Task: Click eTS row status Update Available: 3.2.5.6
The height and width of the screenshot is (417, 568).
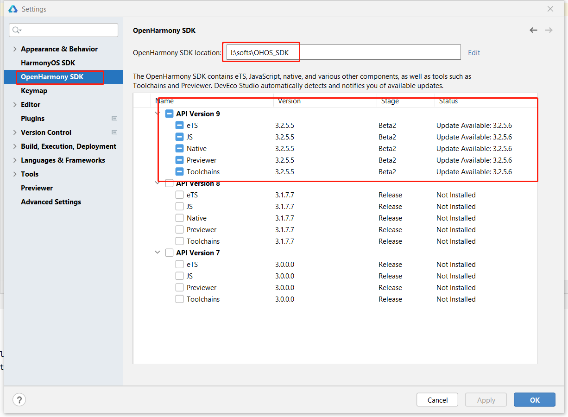Action: click(474, 125)
